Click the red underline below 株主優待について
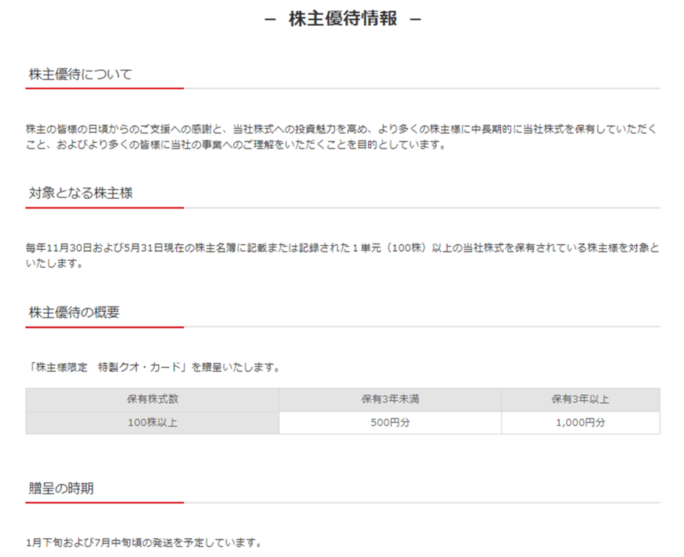 click(x=105, y=89)
